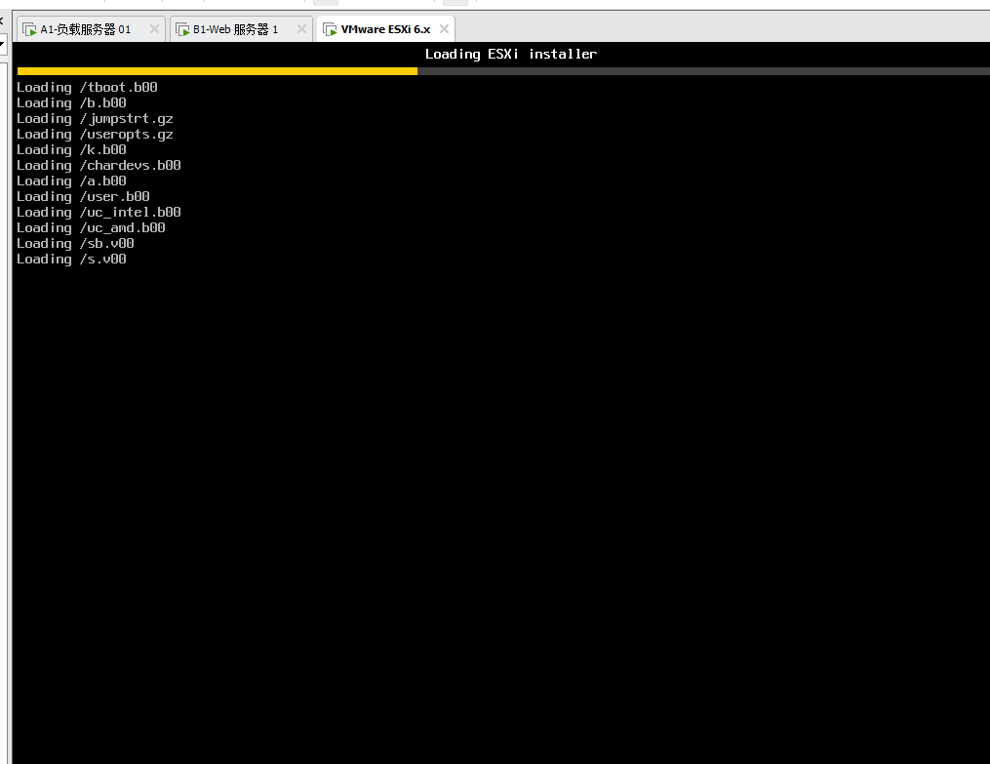
Task: Click the green running indicator on B1-Web tab
Action: (184, 32)
